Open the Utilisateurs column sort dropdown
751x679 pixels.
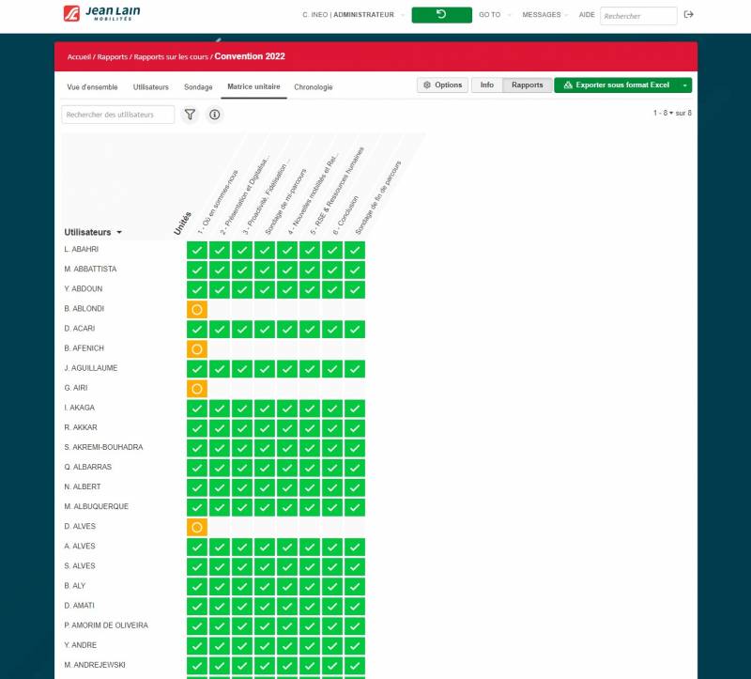119,232
